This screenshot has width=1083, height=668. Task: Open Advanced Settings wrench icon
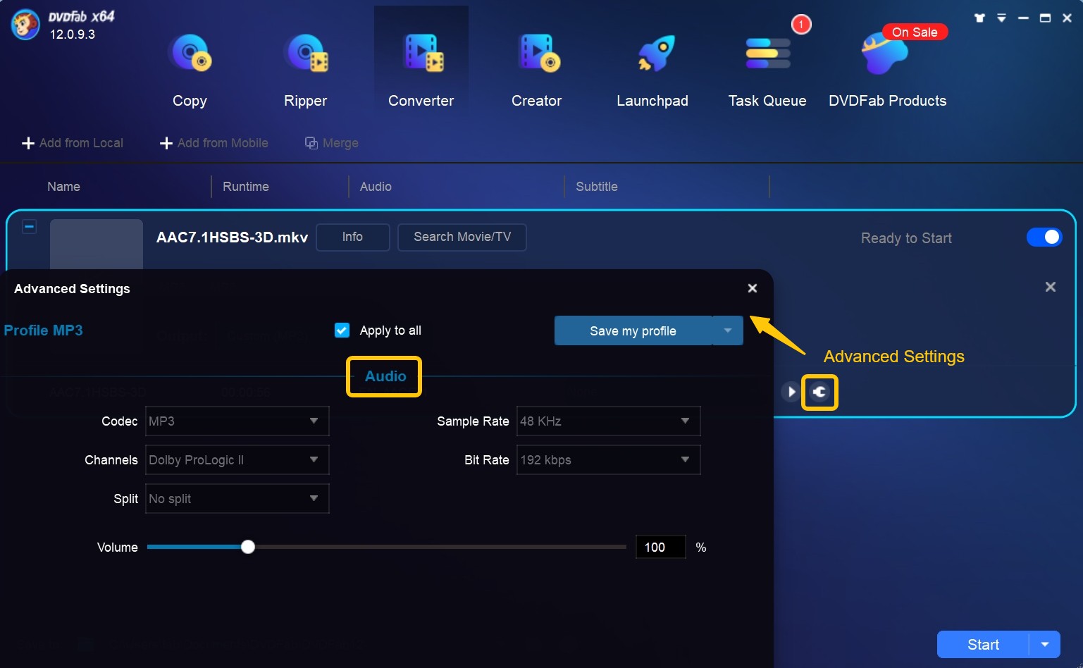(819, 392)
